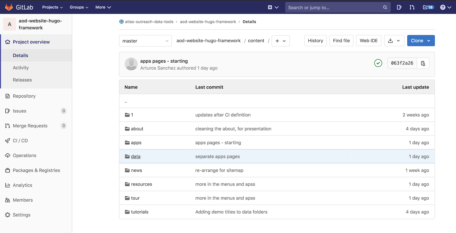
Task: Click the folder icon beside resources
Action: pos(127,184)
